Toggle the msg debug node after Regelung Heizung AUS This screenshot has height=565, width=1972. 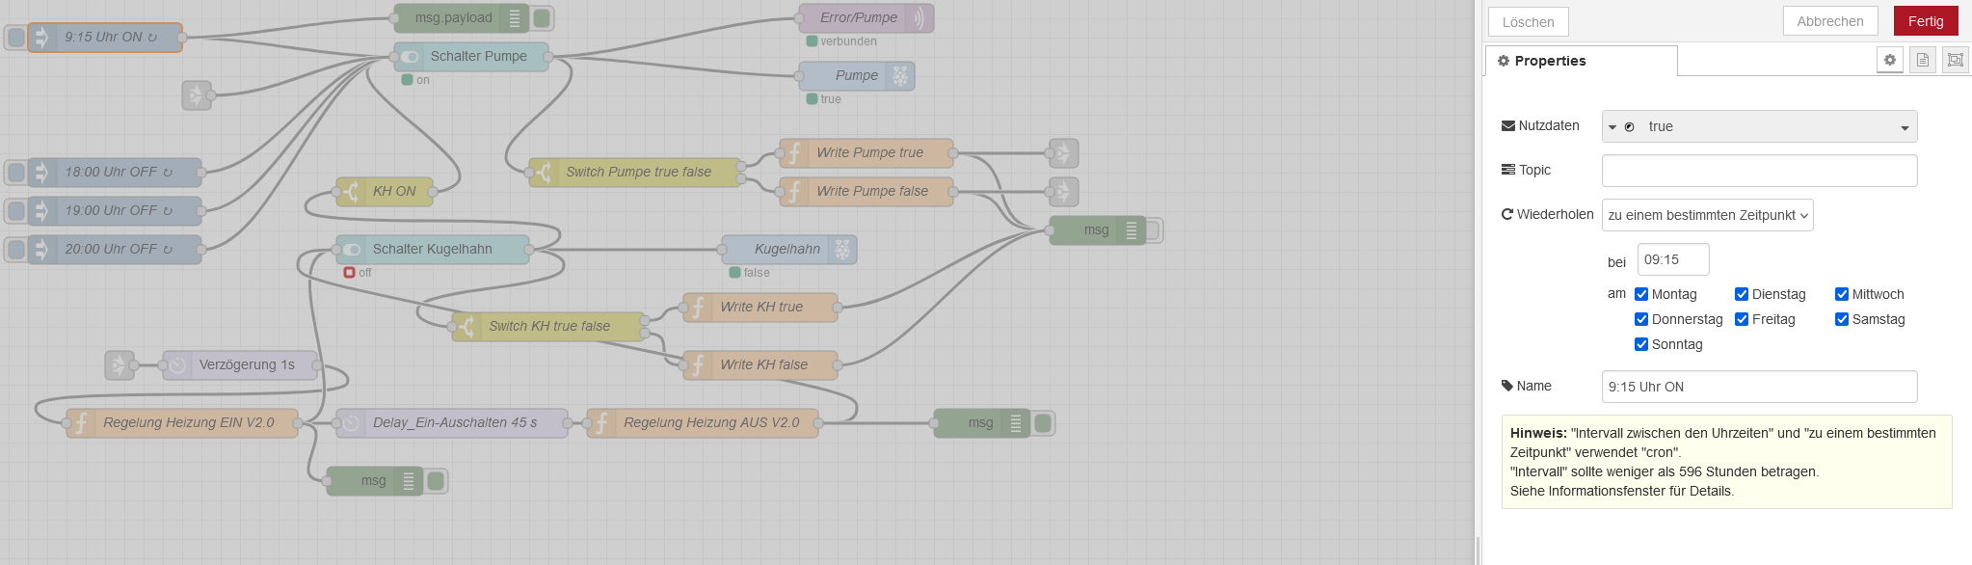[1043, 423]
